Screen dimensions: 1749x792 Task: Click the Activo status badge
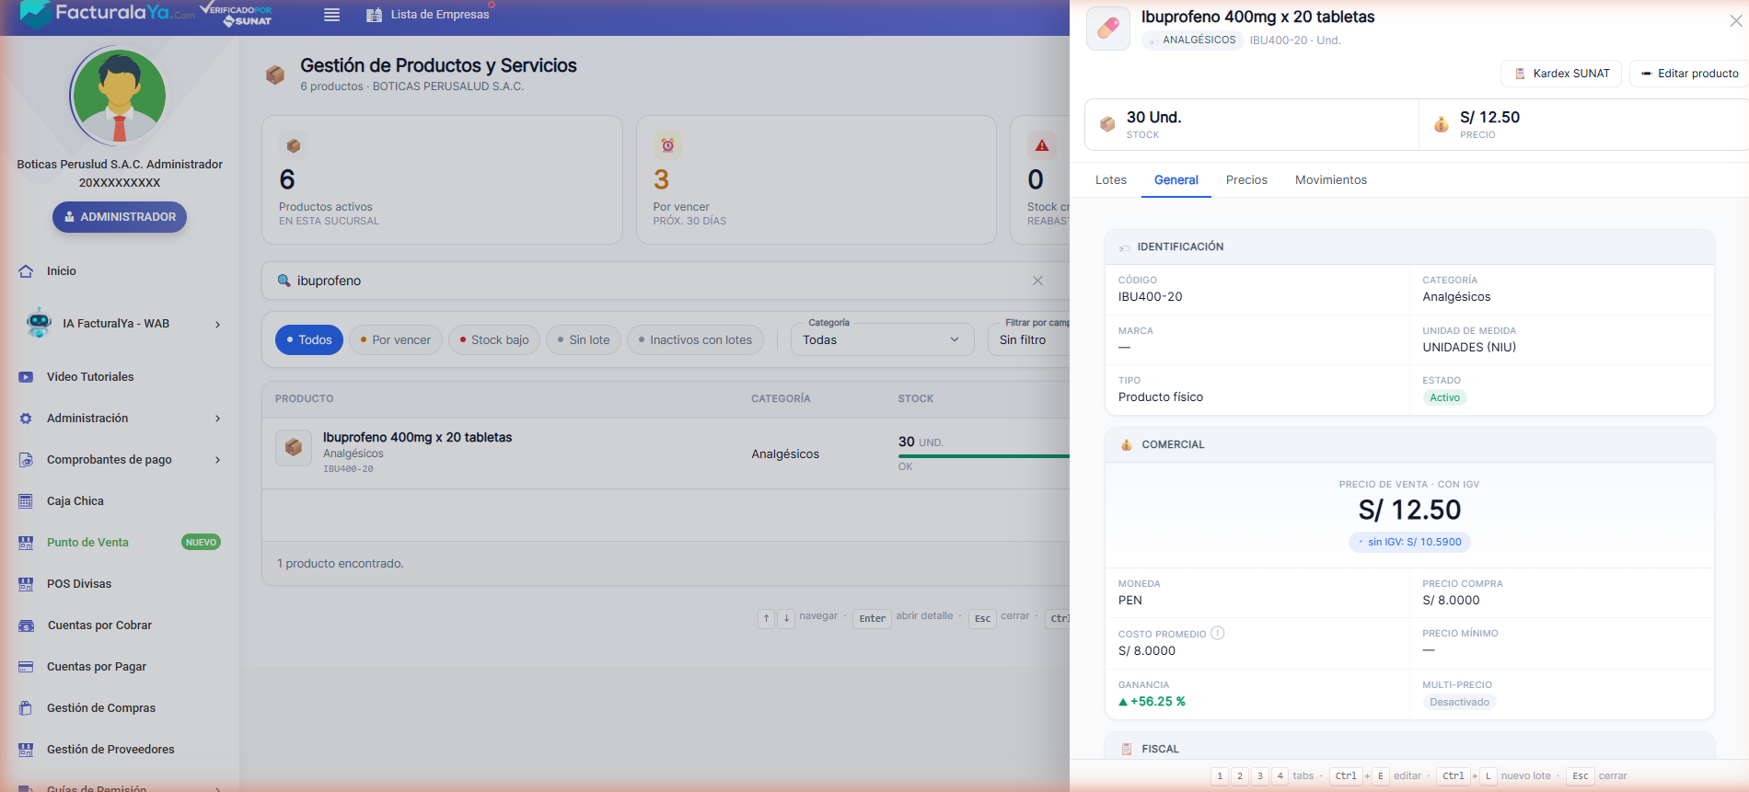[1444, 397]
